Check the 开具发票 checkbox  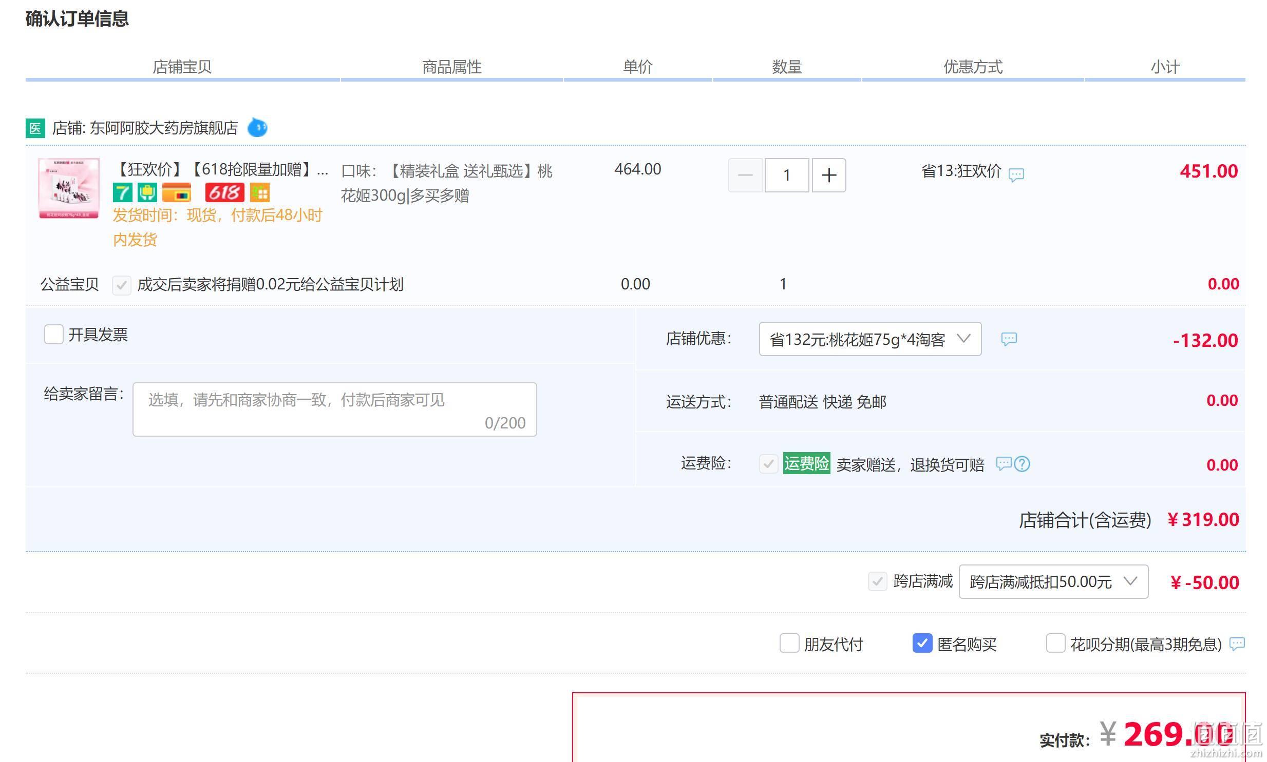click(53, 334)
